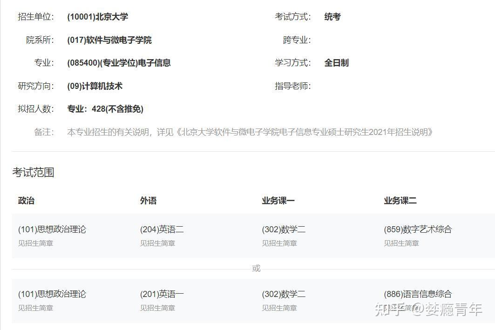Click the 研究方向 field label
495x330 pixels.
coord(36,86)
